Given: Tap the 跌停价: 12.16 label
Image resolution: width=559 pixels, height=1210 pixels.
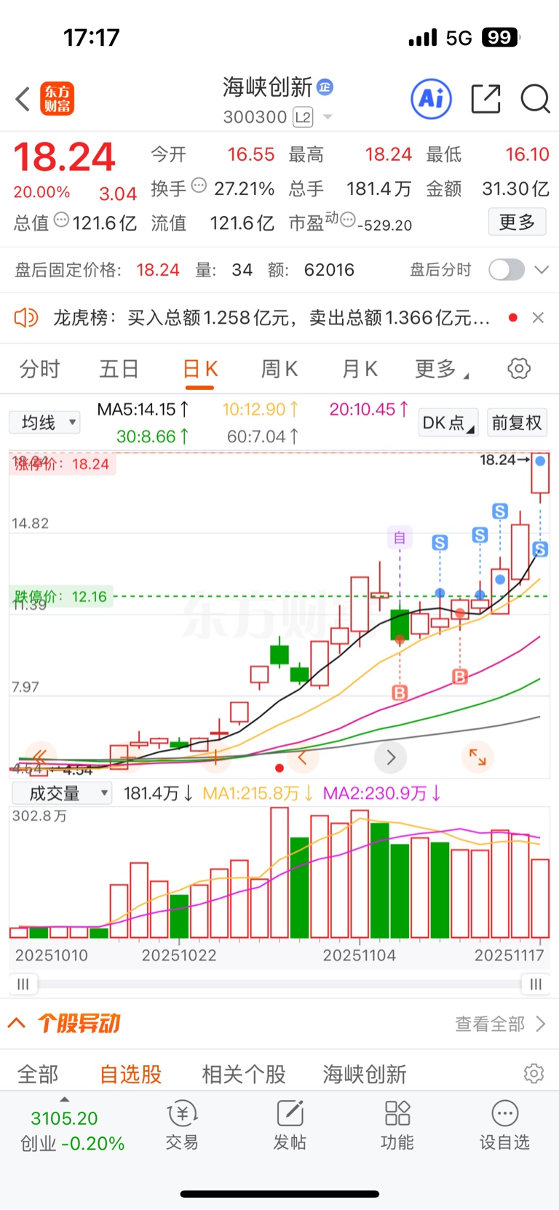Looking at the screenshot, I should click(x=61, y=597).
